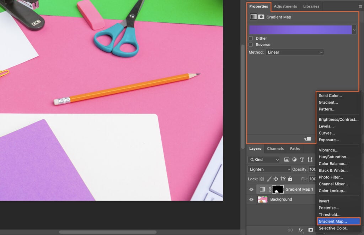Click the lock transparent pixels icon
The width and height of the screenshot is (364, 235).
[262, 179]
